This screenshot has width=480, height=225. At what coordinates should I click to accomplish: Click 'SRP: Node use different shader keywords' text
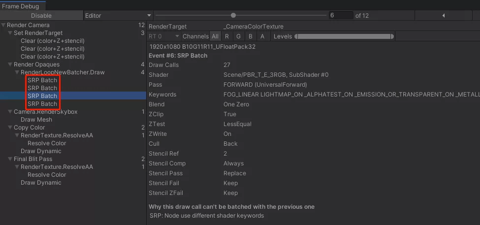pos(207,216)
